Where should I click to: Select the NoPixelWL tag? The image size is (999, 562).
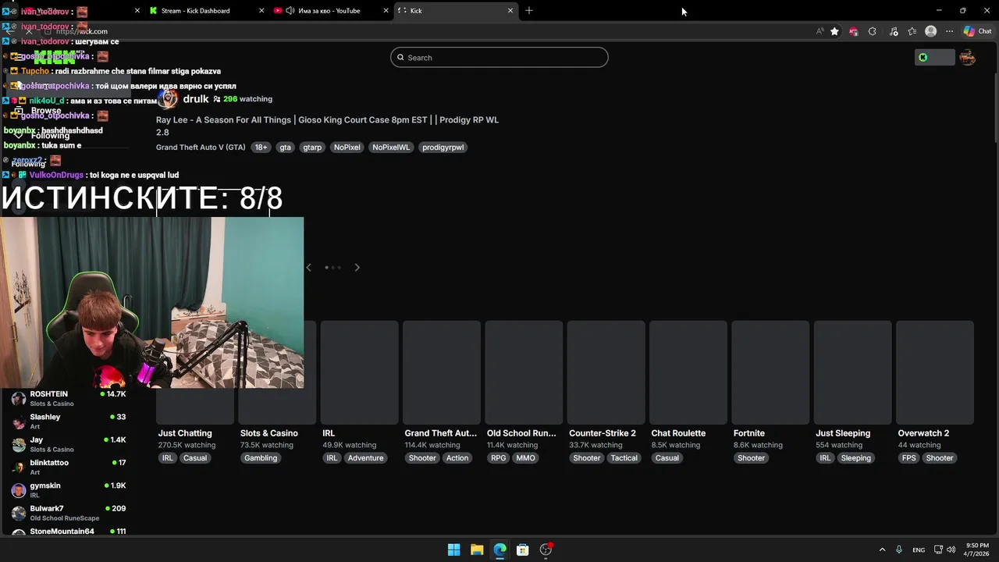(391, 148)
